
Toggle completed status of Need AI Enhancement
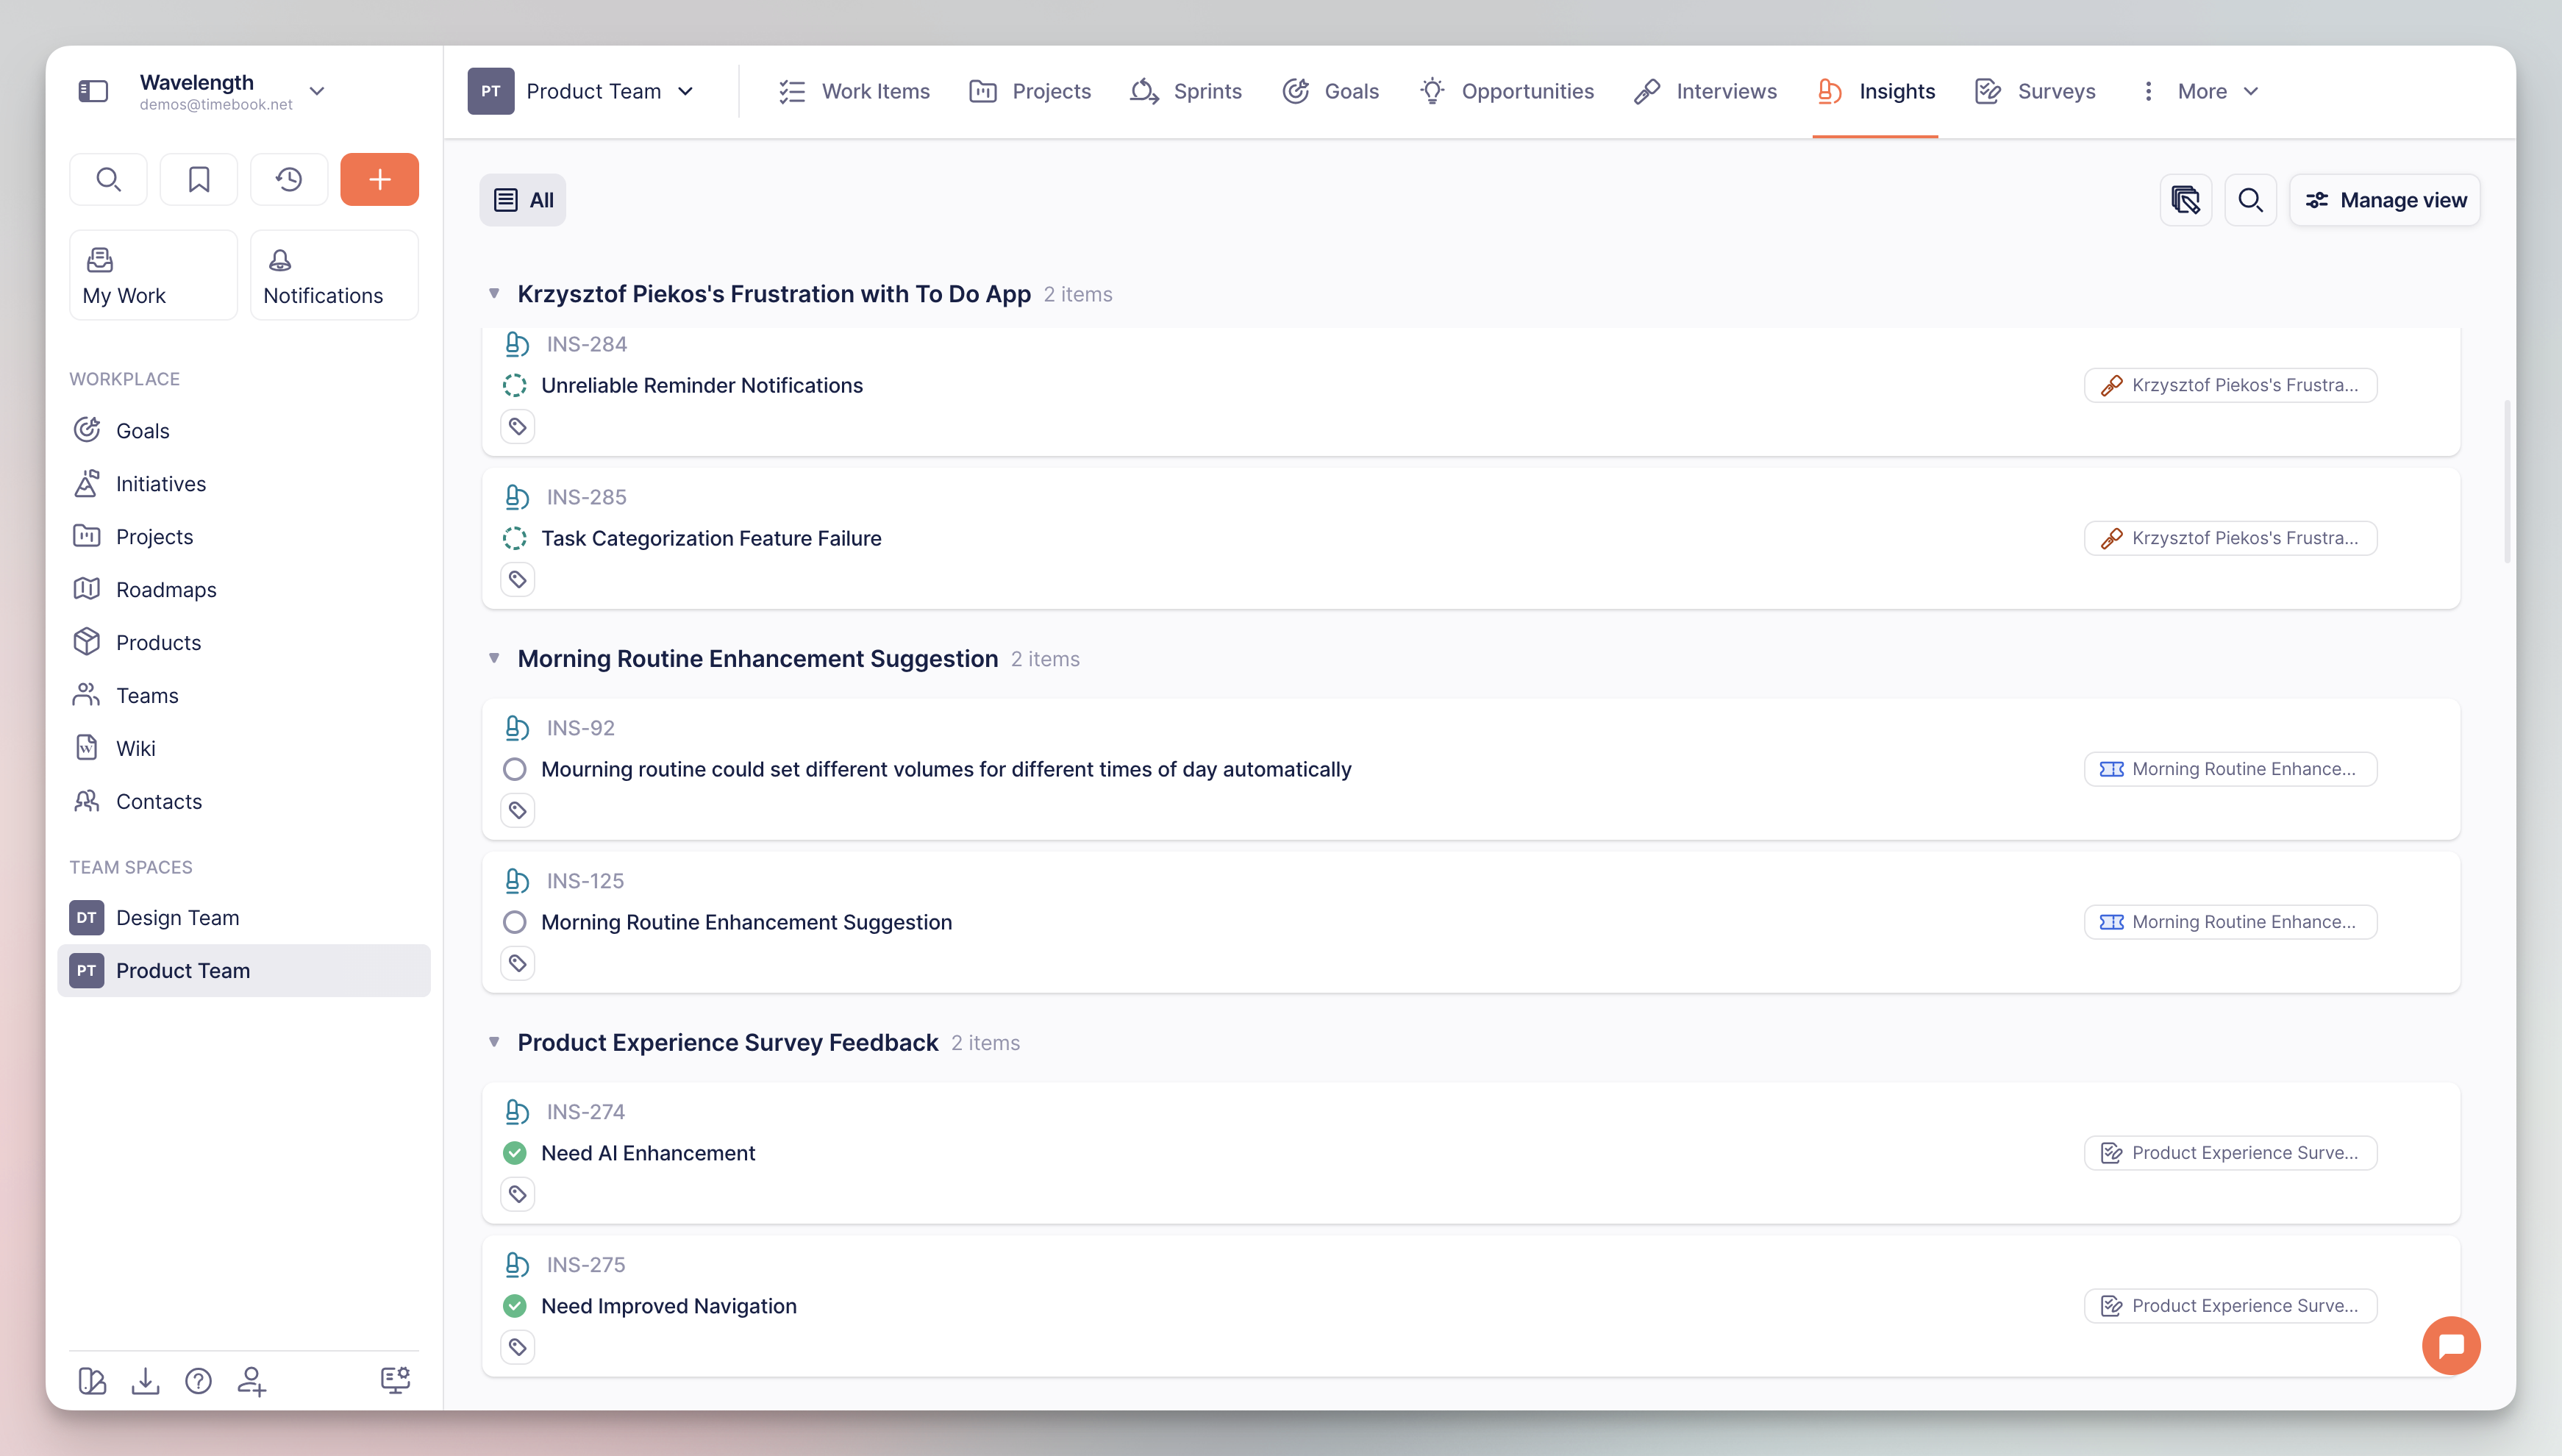[515, 1153]
